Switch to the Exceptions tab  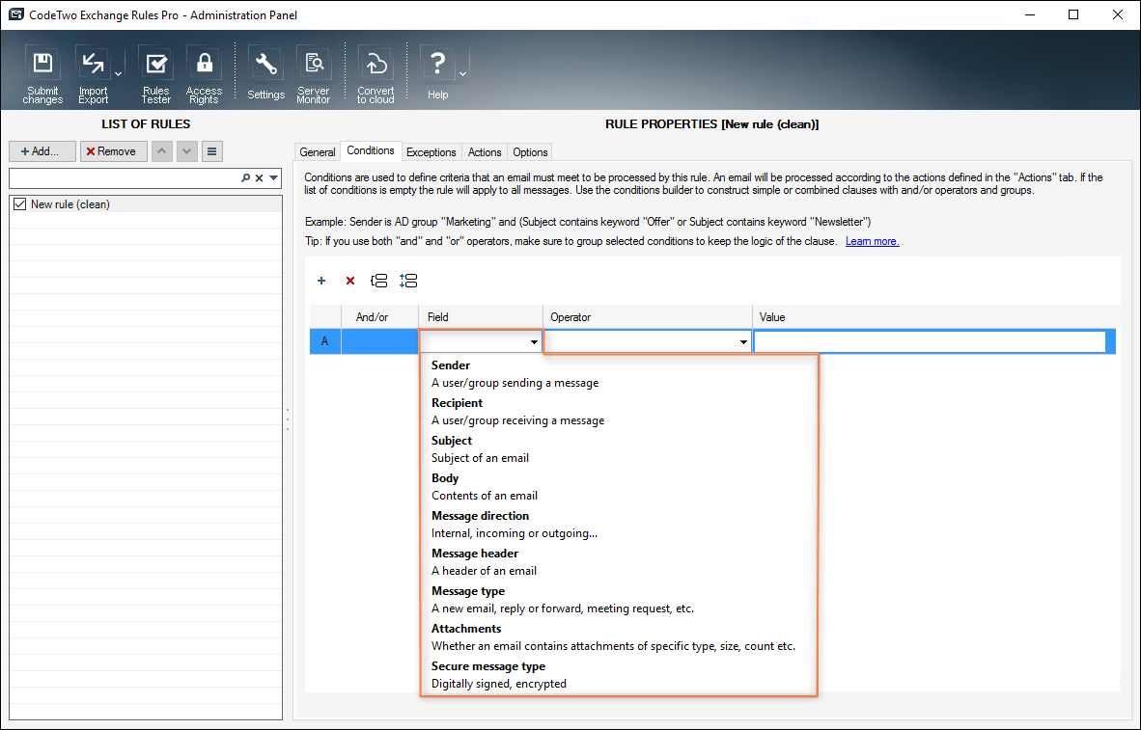(431, 152)
